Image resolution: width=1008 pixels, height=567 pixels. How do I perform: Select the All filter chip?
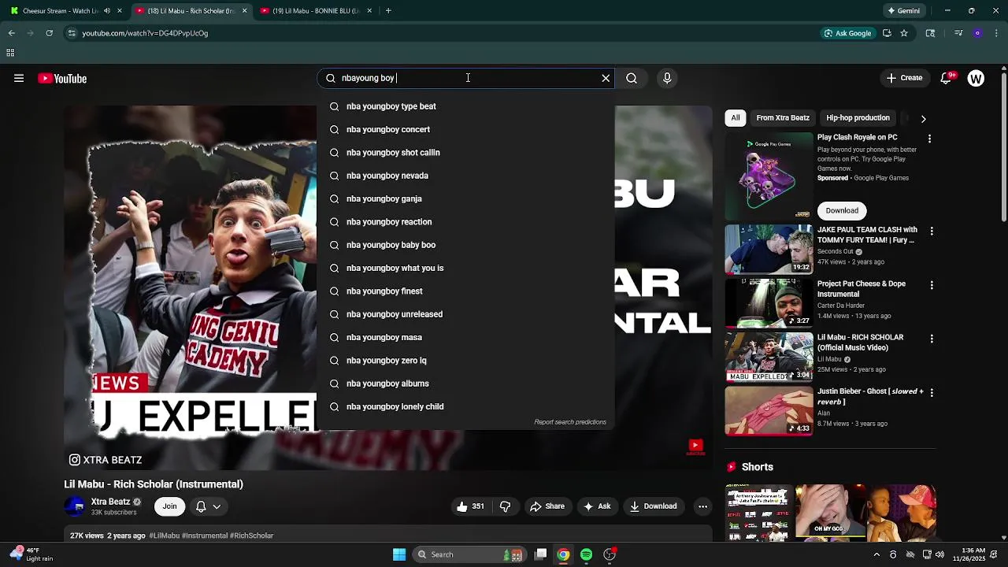[735, 118]
